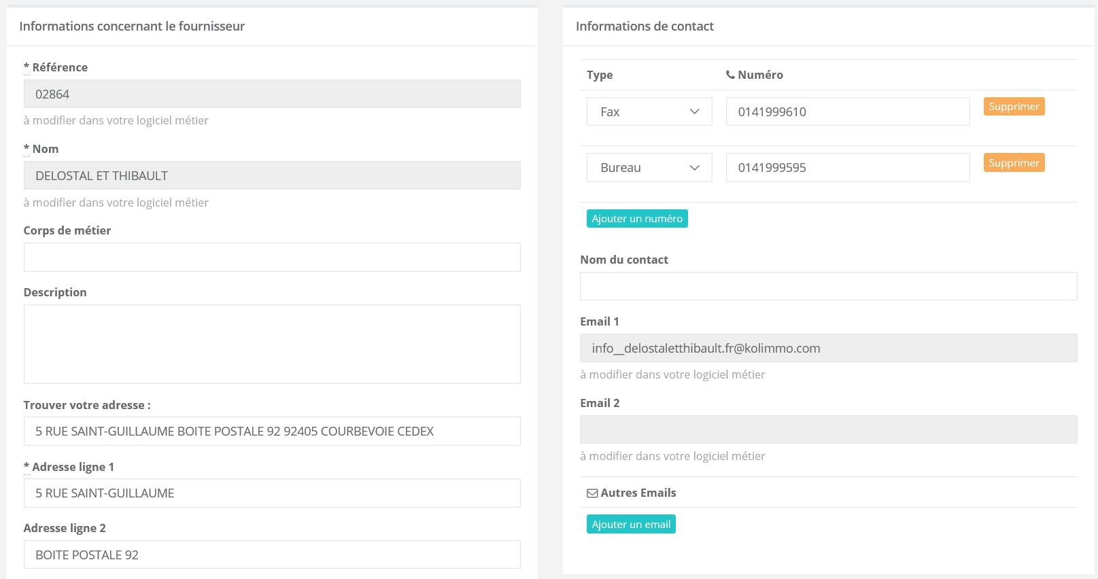The height and width of the screenshot is (579, 1098).
Task: Click the empty Email 2 field
Action: coord(829,429)
